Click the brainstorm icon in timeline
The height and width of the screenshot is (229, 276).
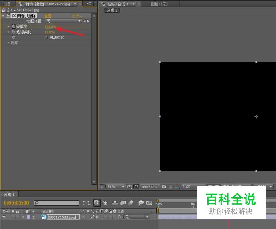click(x=141, y=203)
